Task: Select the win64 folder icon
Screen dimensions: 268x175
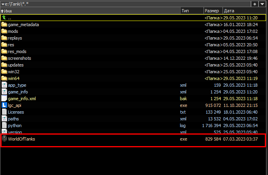Action: (x=4, y=78)
